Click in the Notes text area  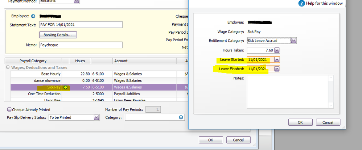(287, 91)
